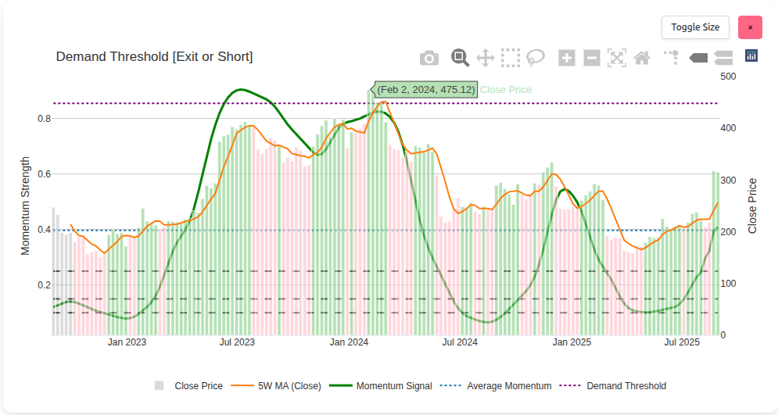Click the Jan 2023 x-axis label

coord(127,342)
